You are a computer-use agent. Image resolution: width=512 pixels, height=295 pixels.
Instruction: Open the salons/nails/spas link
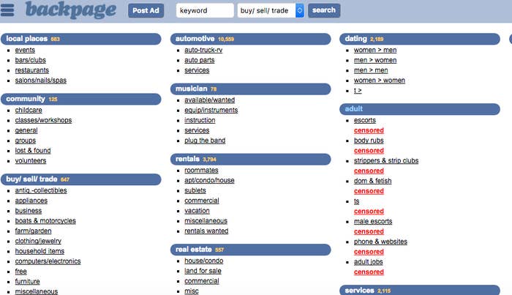click(x=40, y=81)
